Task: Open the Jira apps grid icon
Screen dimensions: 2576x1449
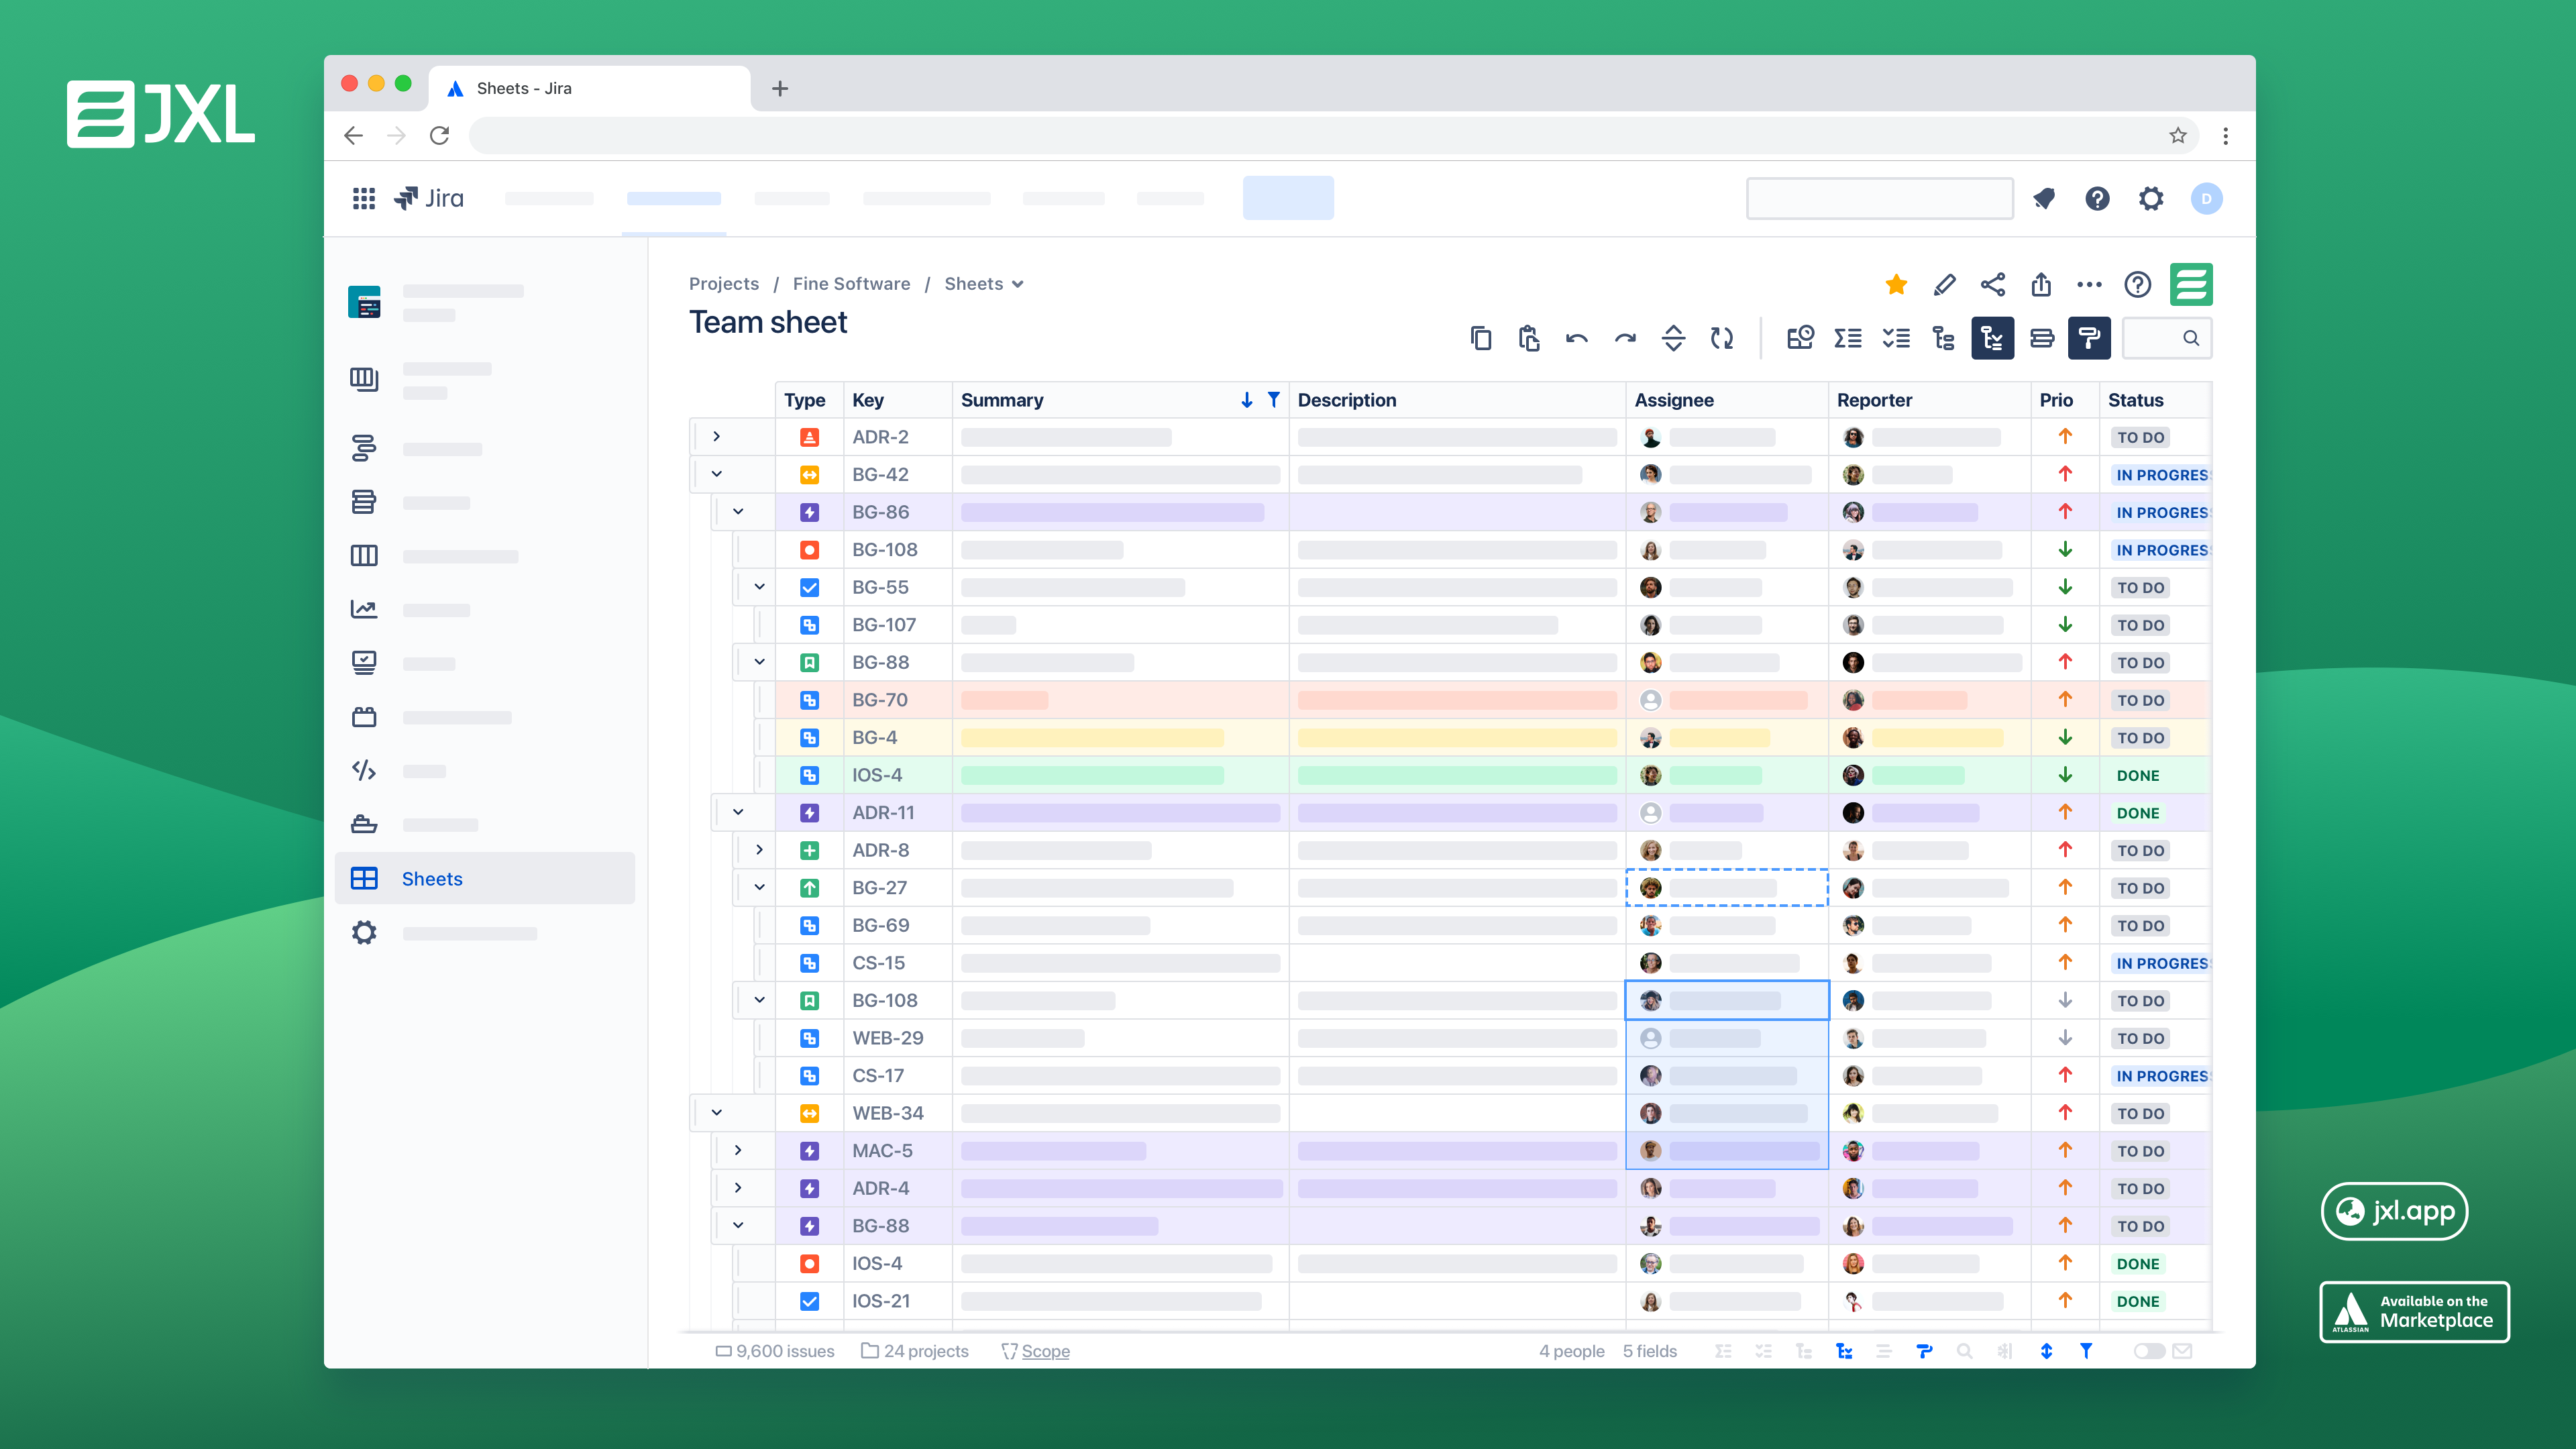Action: [363, 198]
